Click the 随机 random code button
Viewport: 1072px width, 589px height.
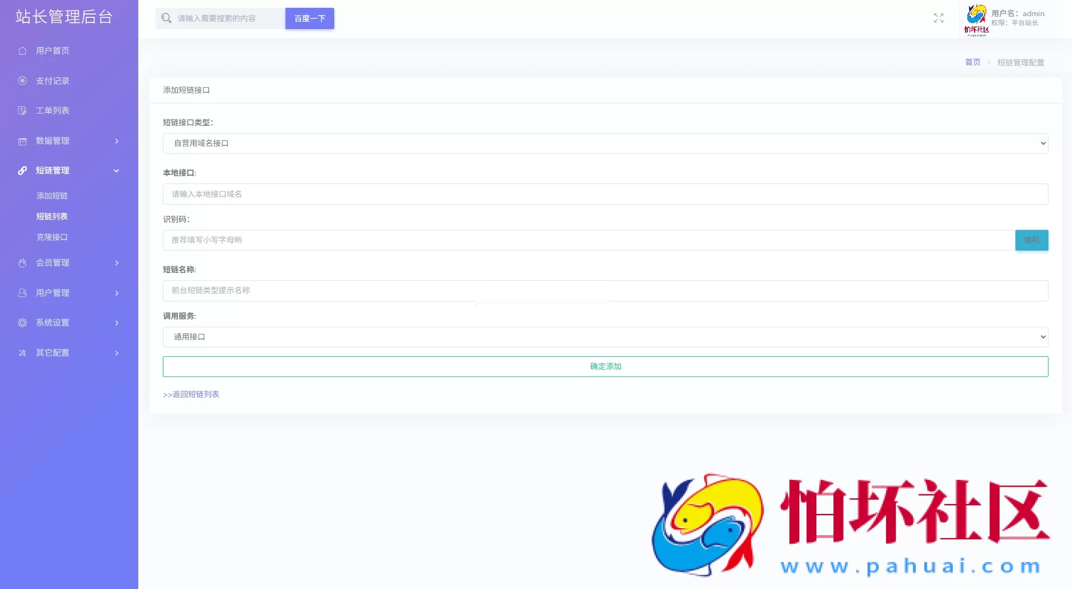coord(1031,241)
